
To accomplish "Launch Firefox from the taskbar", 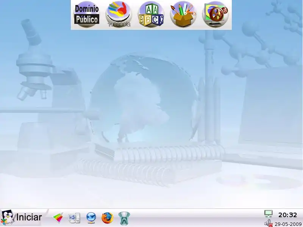I will (108, 218).
